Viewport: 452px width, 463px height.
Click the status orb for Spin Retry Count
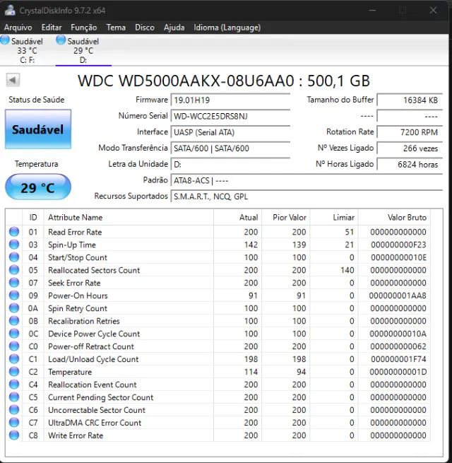point(14,308)
